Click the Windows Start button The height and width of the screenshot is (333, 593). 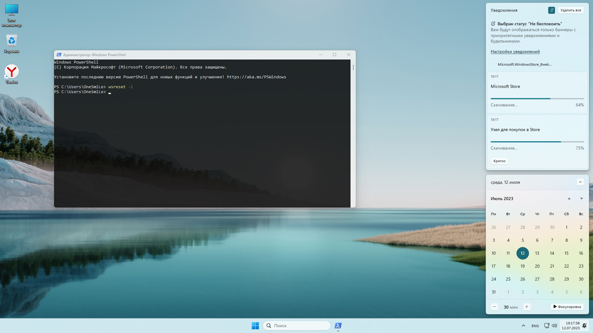click(x=255, y=326)
